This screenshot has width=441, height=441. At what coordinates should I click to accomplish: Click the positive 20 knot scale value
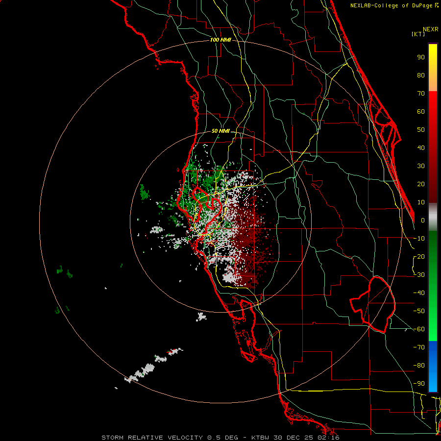421,184
